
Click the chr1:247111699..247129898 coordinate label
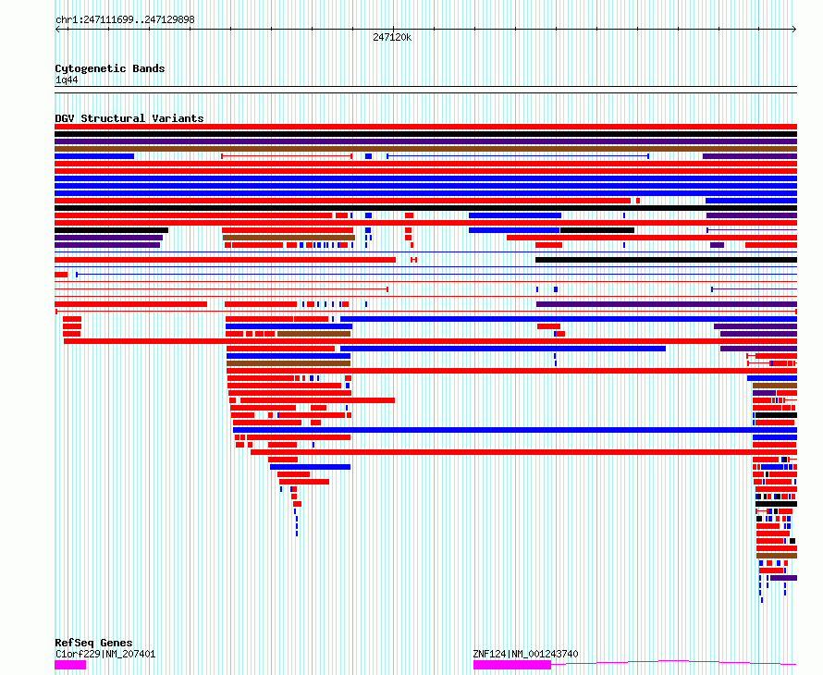[125, 20]
